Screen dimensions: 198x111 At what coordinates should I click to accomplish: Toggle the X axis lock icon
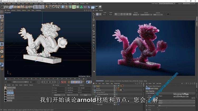pyautogui.click(x=35, y=7)
